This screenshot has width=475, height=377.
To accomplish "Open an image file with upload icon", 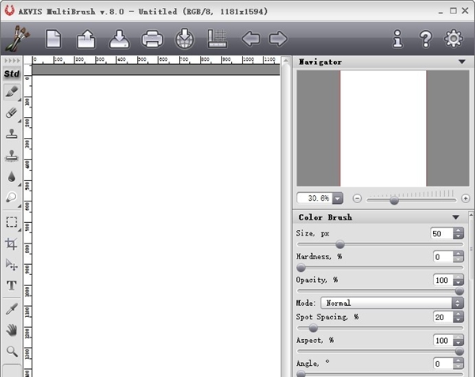I will pos(86,39).
